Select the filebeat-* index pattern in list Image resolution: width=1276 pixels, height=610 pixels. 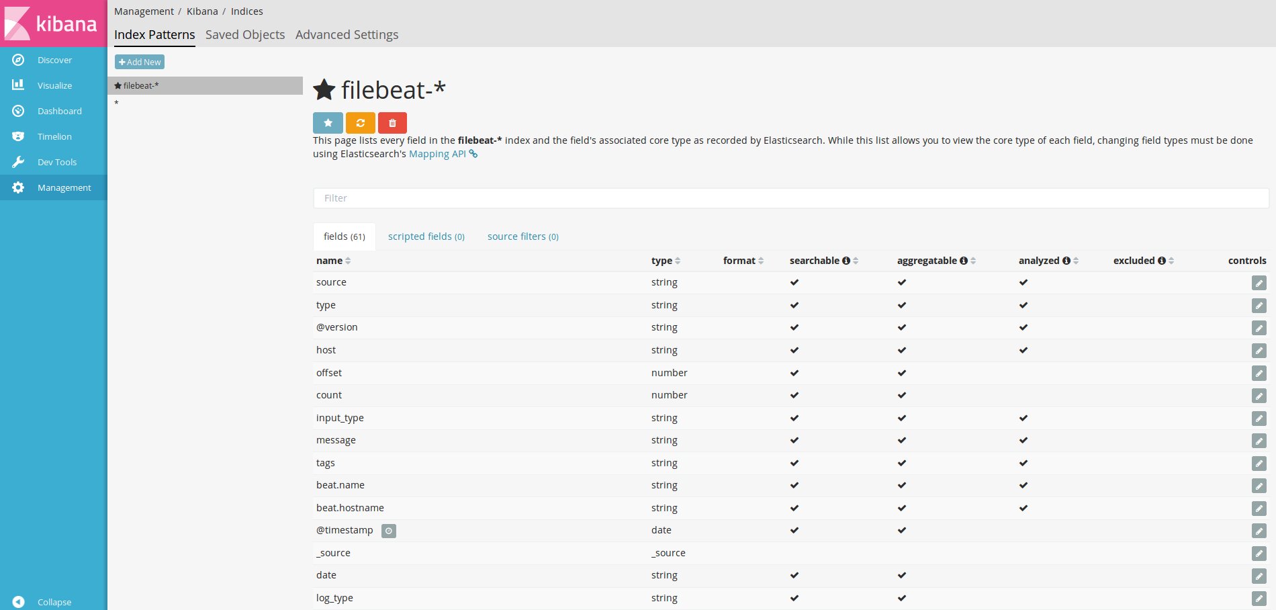(205, 85)
